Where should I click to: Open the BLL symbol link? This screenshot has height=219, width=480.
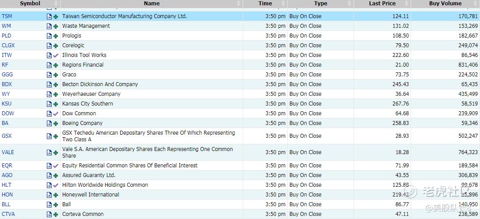6,204
